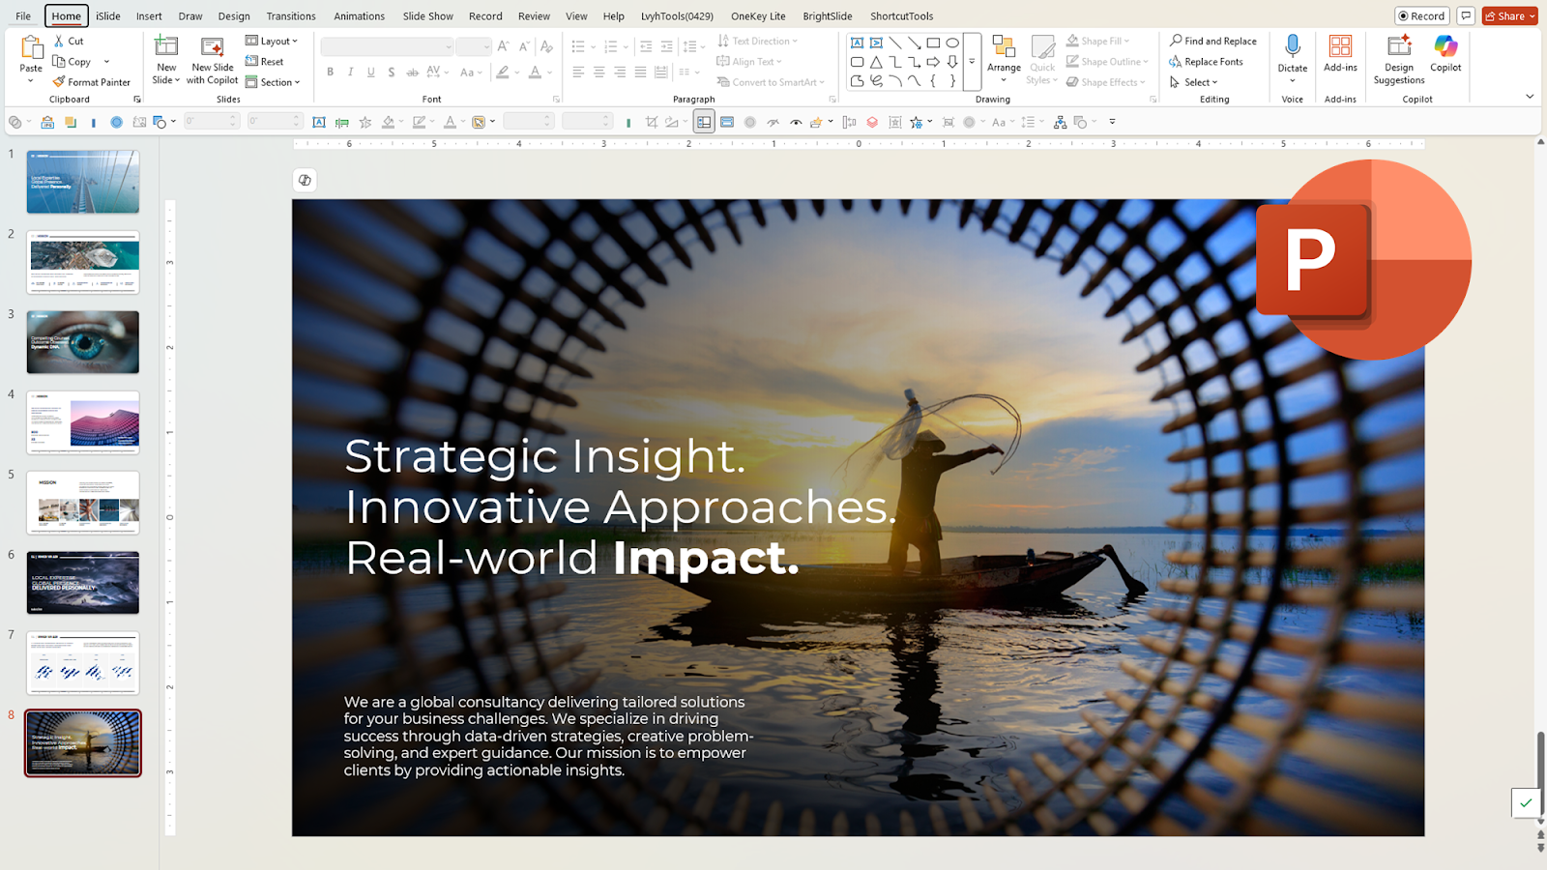Screen dimensions: 1547x870
Task: Open the Clipboard dialog launcher
Action: click(137, 100)
